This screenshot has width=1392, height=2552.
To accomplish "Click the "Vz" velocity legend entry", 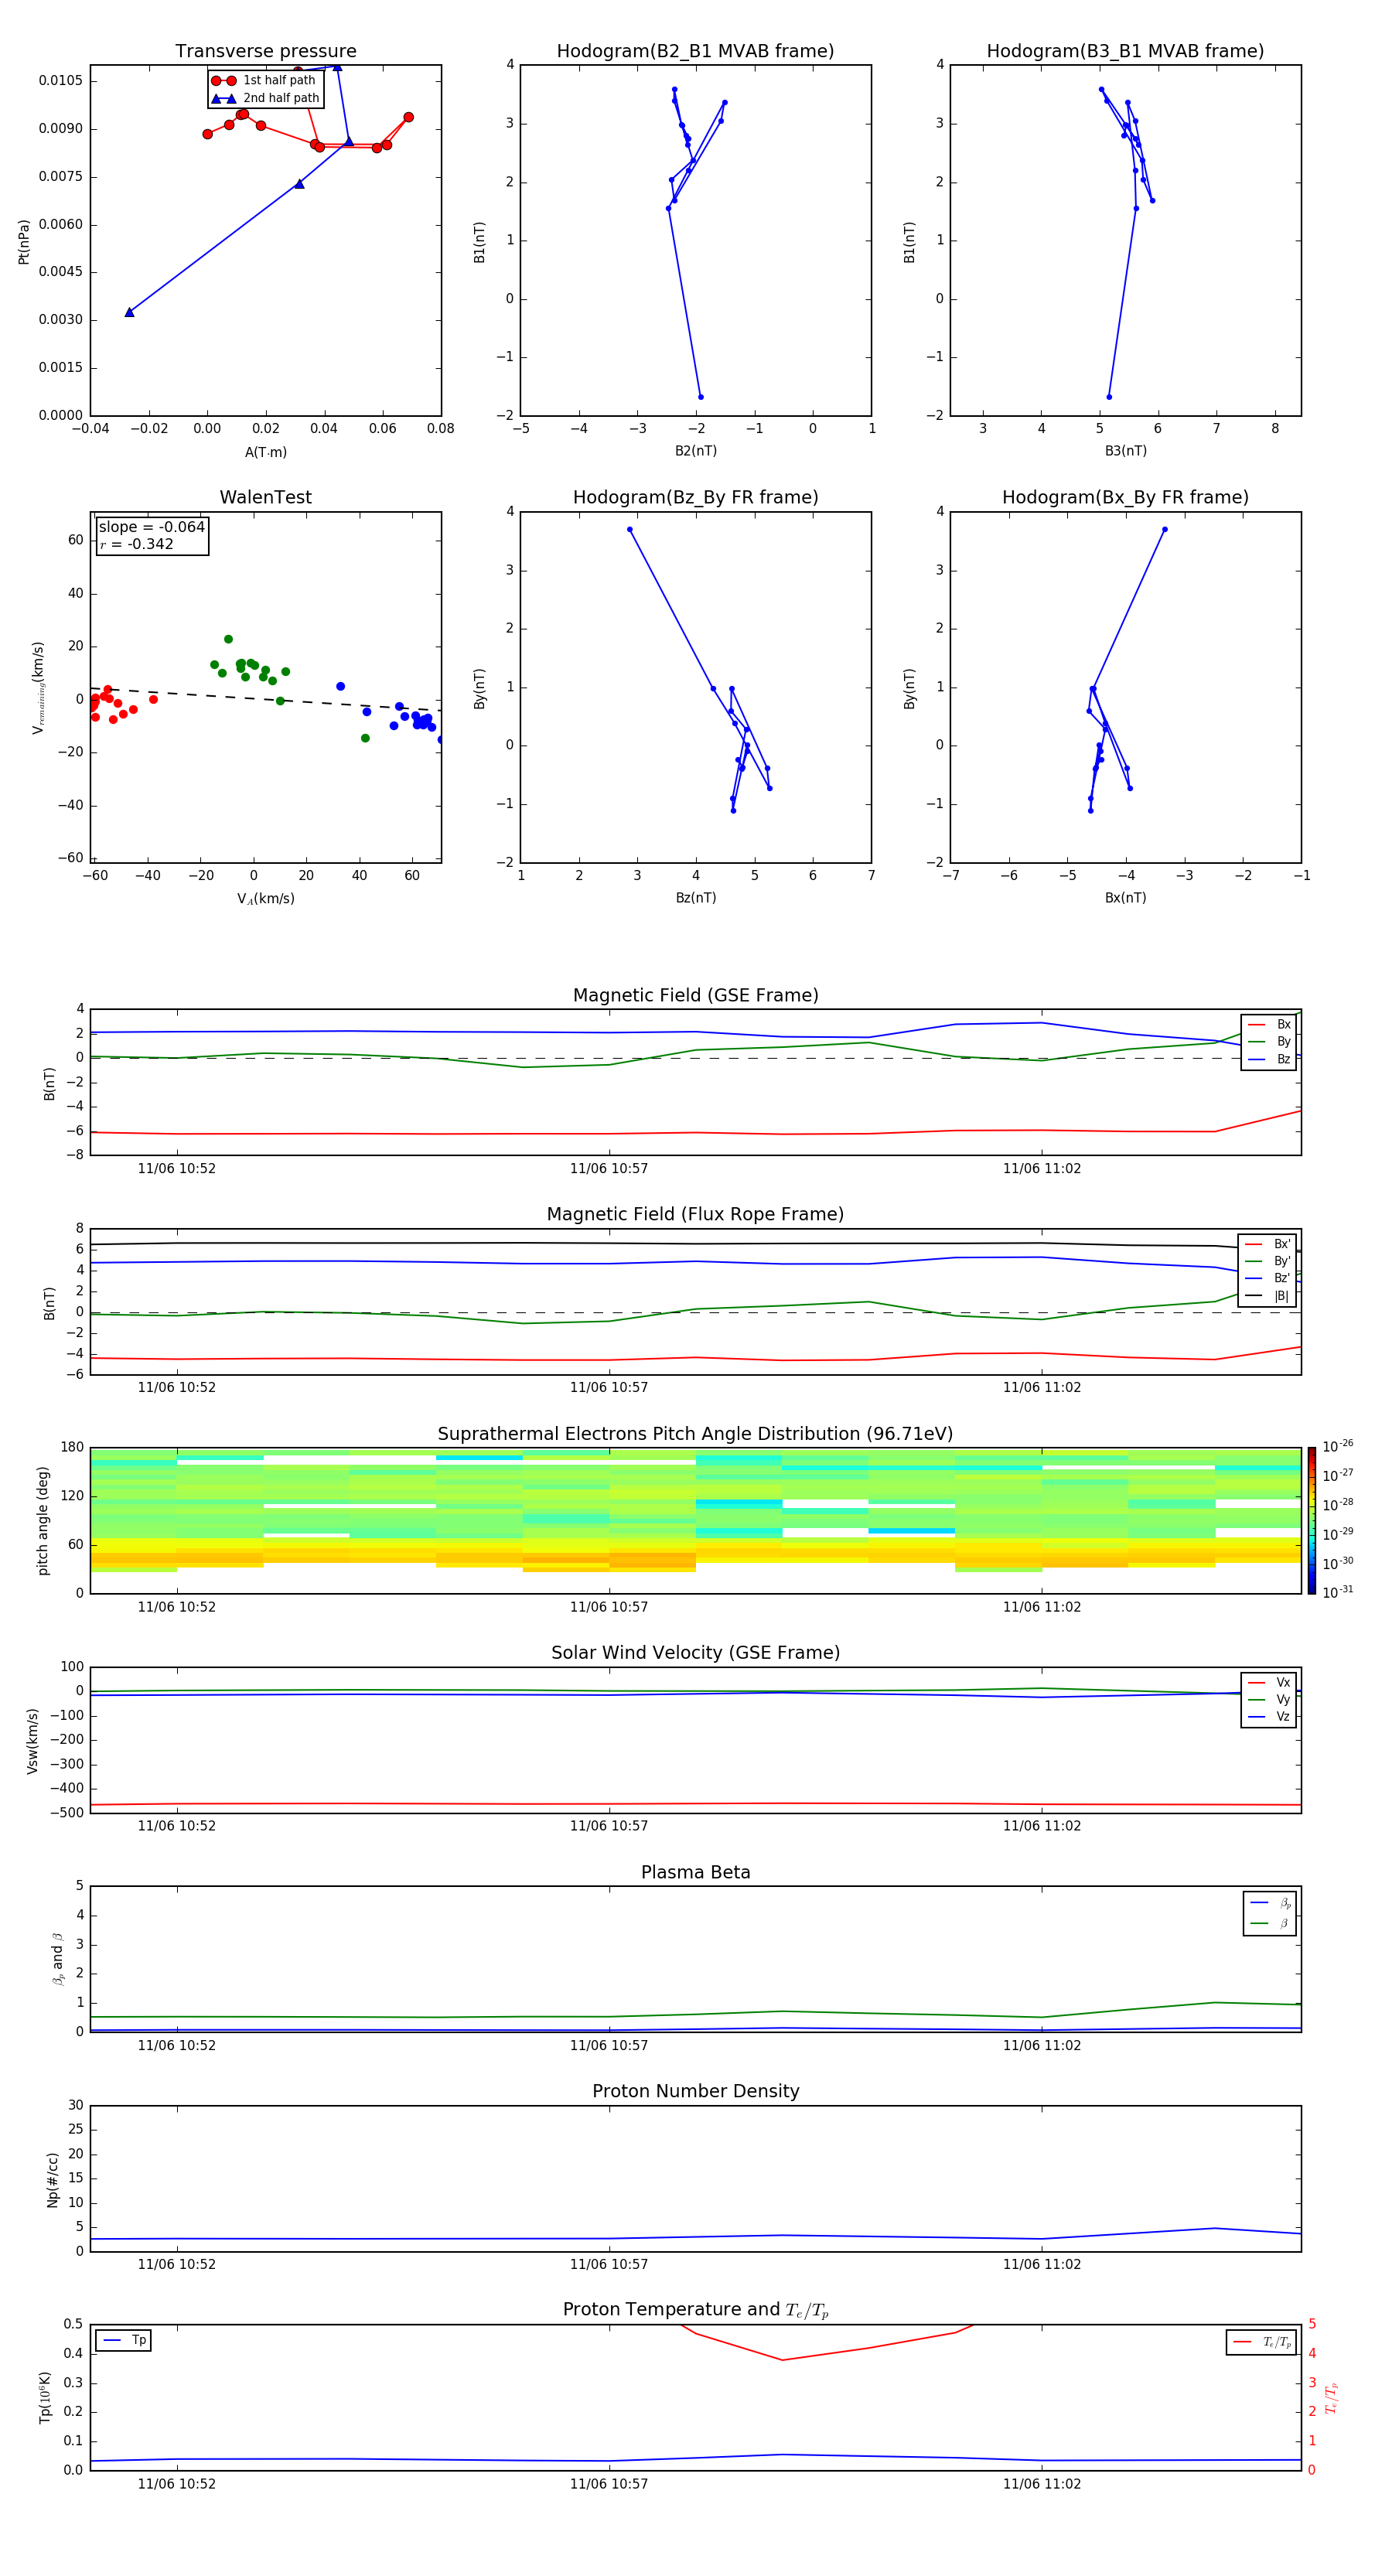I will tap(1269, 1717).
